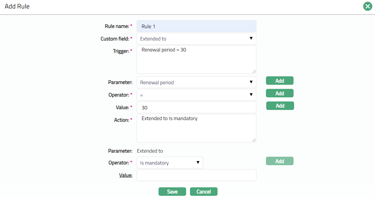
Task: Click the Extended to parameter text
Action: pos(150,151)
